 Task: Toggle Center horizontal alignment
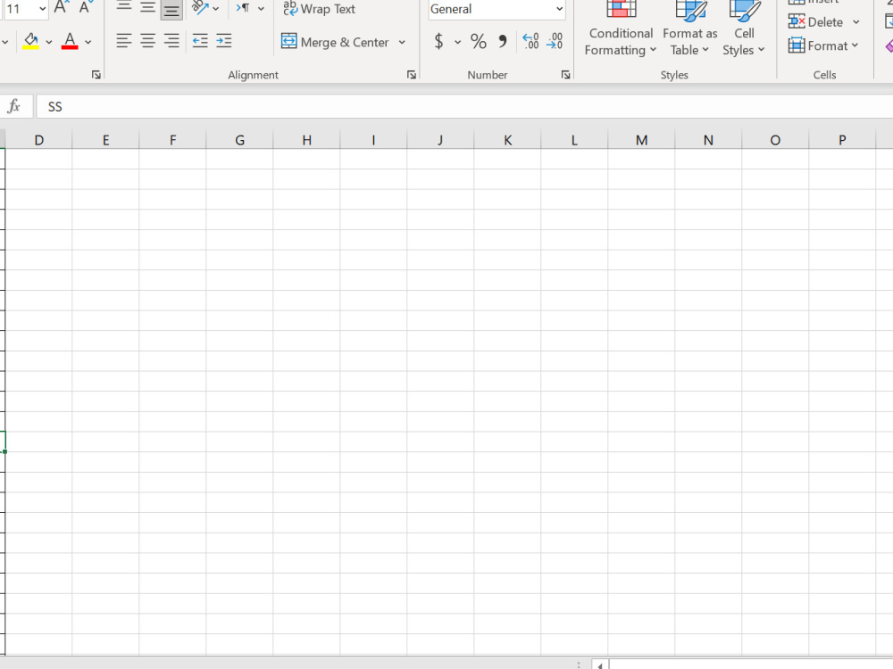[147, 41]
